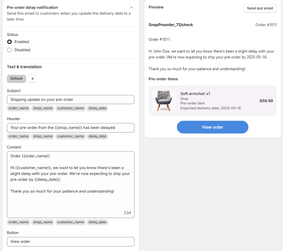The image size is (283, 251).
Task: Insert shop_name tag under Header
Action: click(x=43, y=136)
